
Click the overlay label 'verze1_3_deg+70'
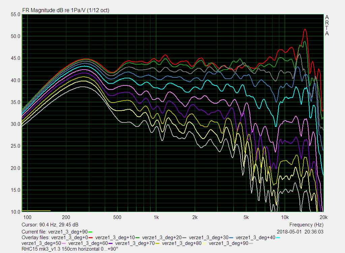point(135,243)
